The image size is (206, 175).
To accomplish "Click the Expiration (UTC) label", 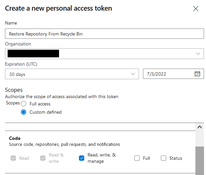I will (x=20, y=64).
